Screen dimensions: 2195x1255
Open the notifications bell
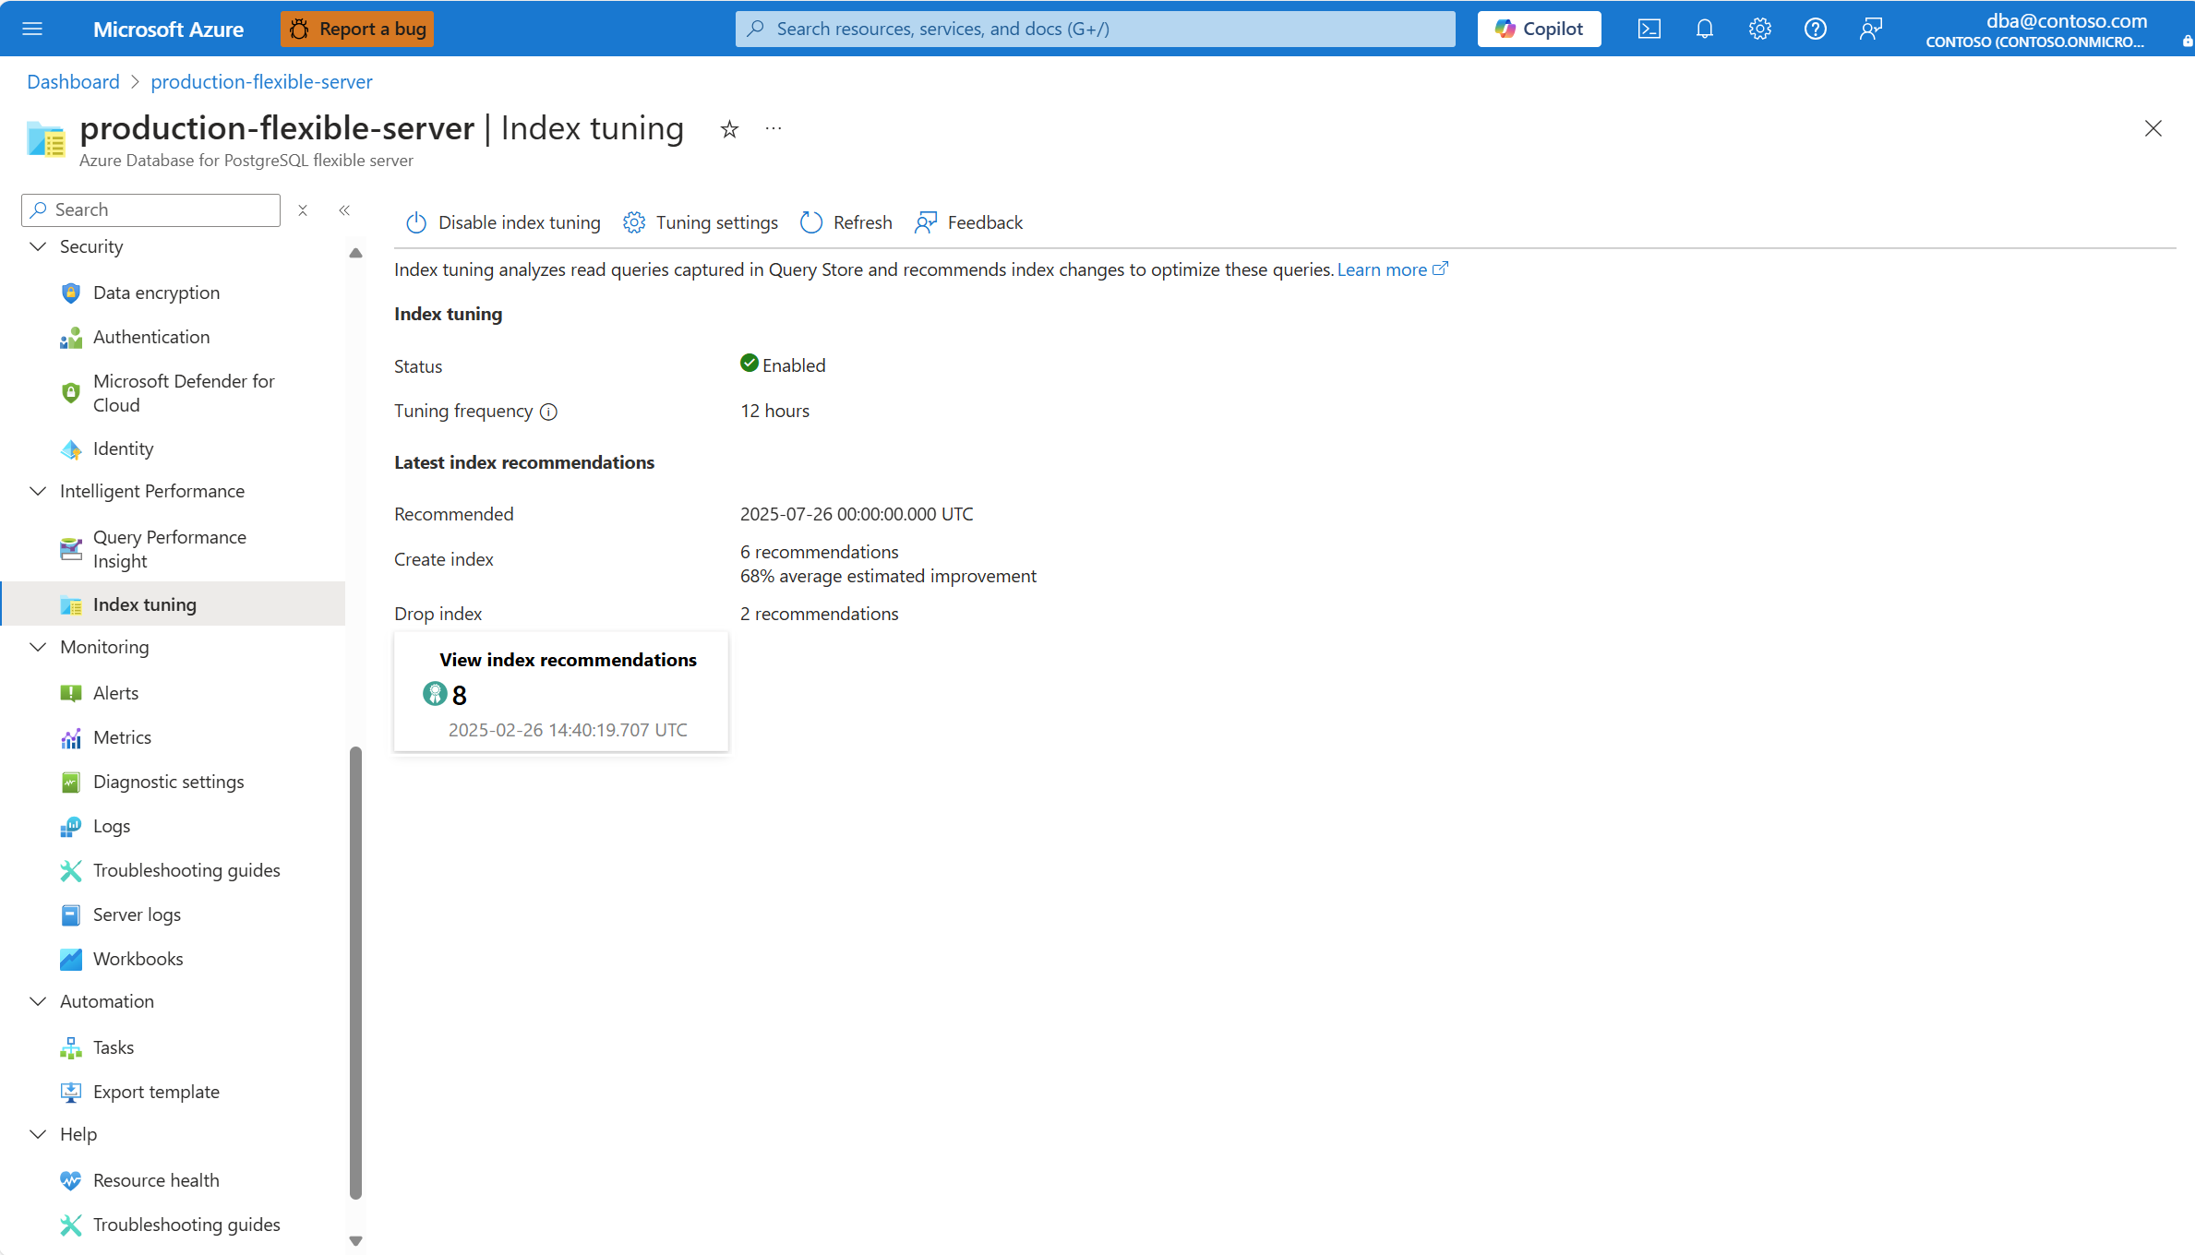tap(1704, 29)
